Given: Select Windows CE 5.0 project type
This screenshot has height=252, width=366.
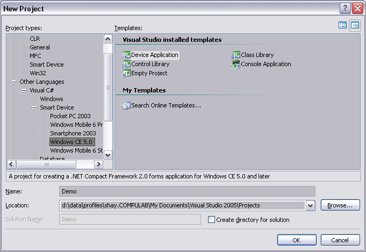Looking at the screenshot, I should click(72, 142).
